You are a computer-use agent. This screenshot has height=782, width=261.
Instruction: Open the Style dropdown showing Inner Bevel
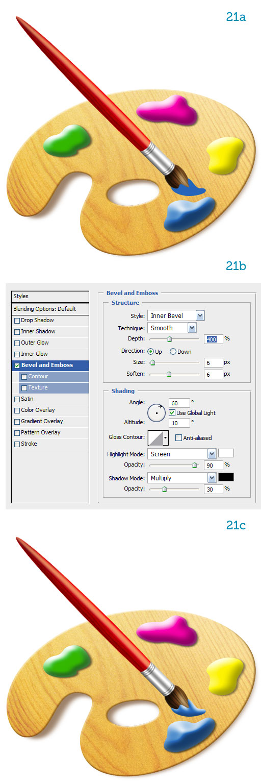pos(176,315)
